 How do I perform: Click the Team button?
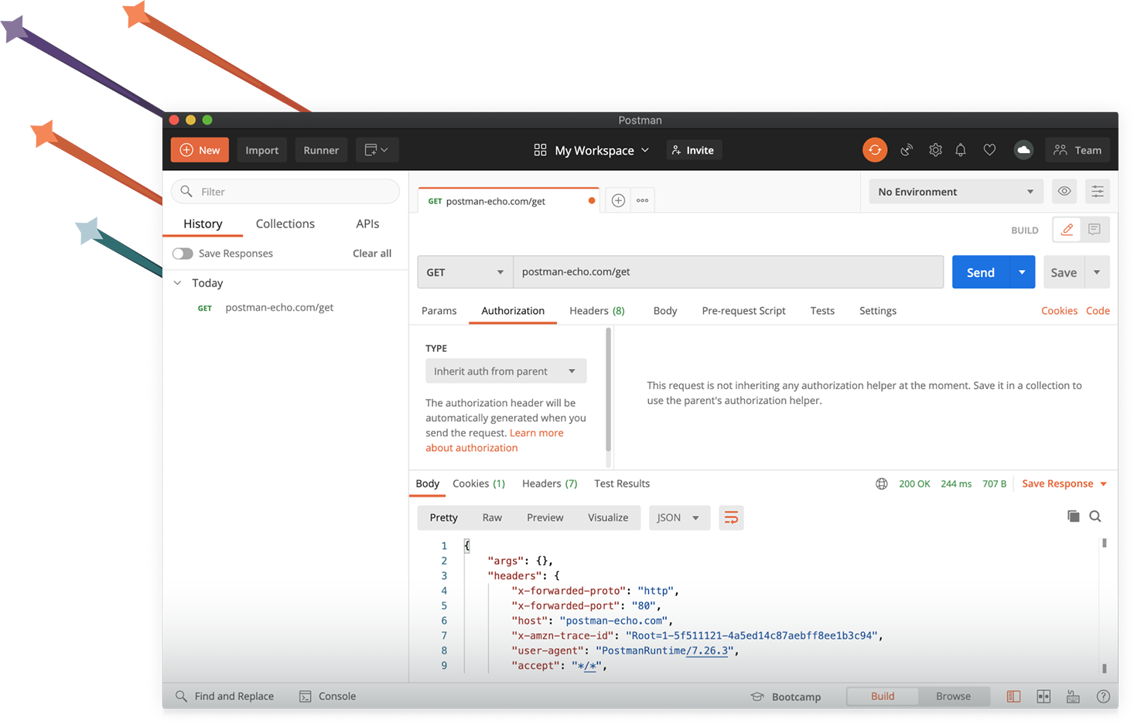1078,150
